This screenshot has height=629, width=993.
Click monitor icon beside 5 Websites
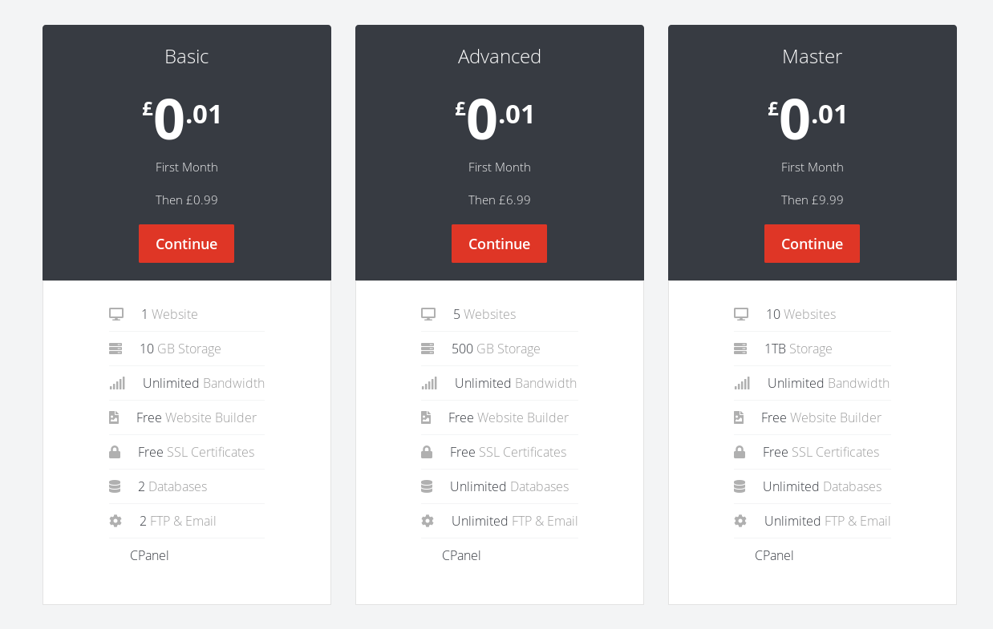(428, 314)
